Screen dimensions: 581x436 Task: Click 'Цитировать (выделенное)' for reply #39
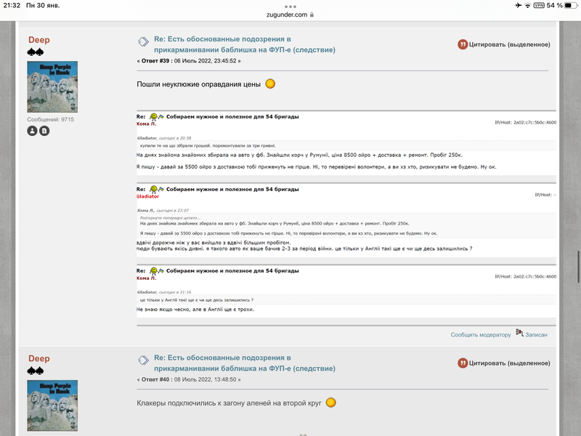pos(510,44)
